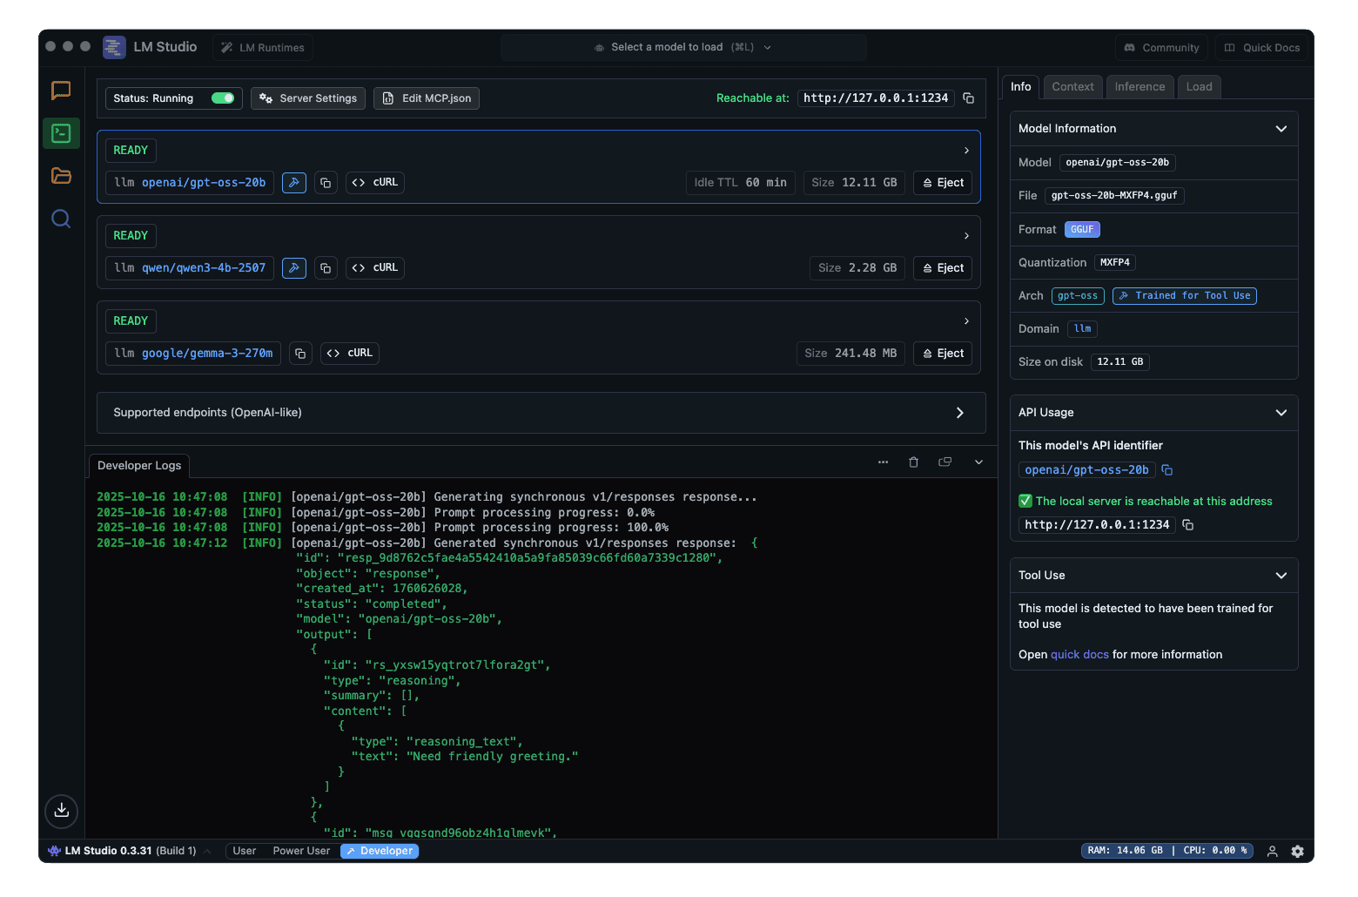Click model name link google/gemma-3-270m
This screenshot has width=1358, height=897.
coord(207,354)
